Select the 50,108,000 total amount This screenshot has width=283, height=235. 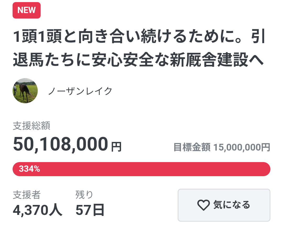[x=61, y=144]
